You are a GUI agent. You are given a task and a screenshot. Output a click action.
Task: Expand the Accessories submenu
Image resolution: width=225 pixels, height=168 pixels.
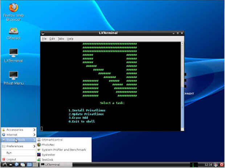(19, 130)
